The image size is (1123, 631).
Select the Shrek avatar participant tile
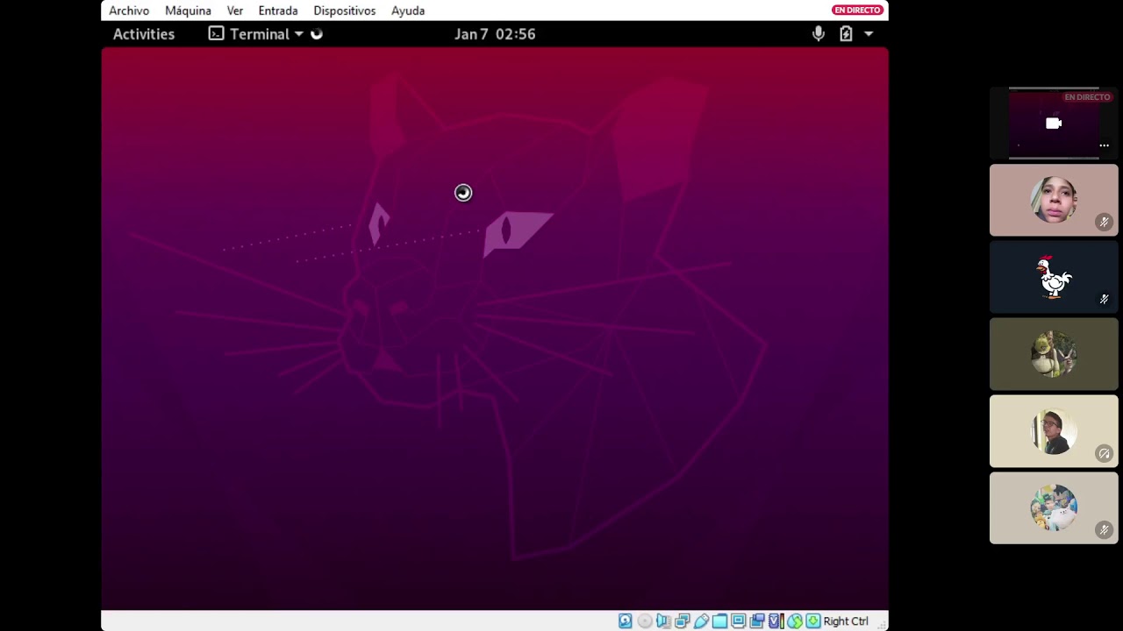[1054, 355]
